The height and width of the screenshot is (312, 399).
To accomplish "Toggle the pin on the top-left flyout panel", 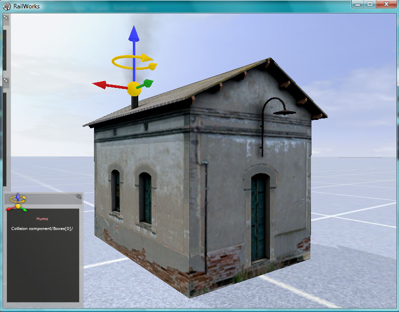I will tap(6, 18).
